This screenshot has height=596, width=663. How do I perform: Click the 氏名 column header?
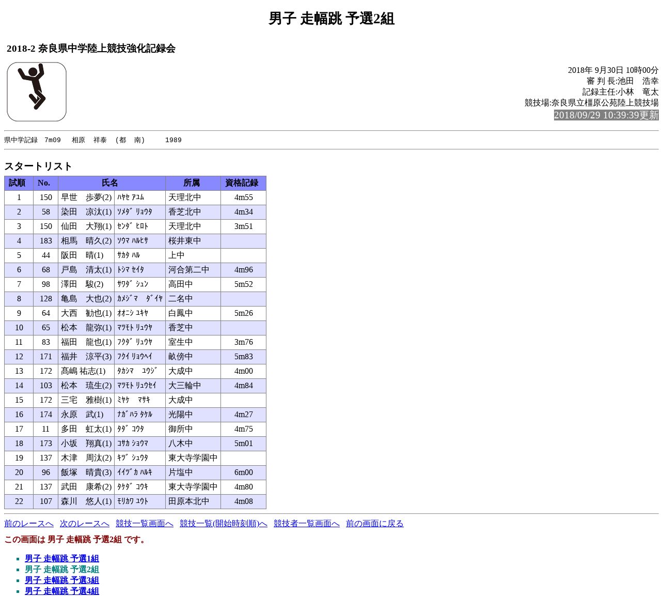(112, 183)
